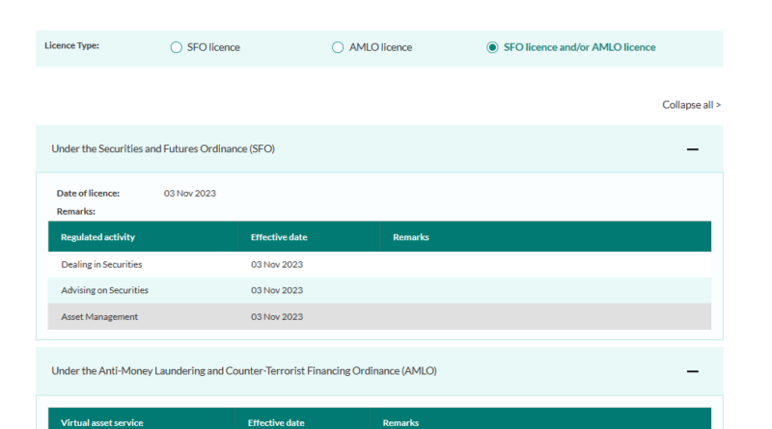Select the SFO licence radio button
Image resolution: width=772 pixels, height=429 pixels.
click(176, 47)
